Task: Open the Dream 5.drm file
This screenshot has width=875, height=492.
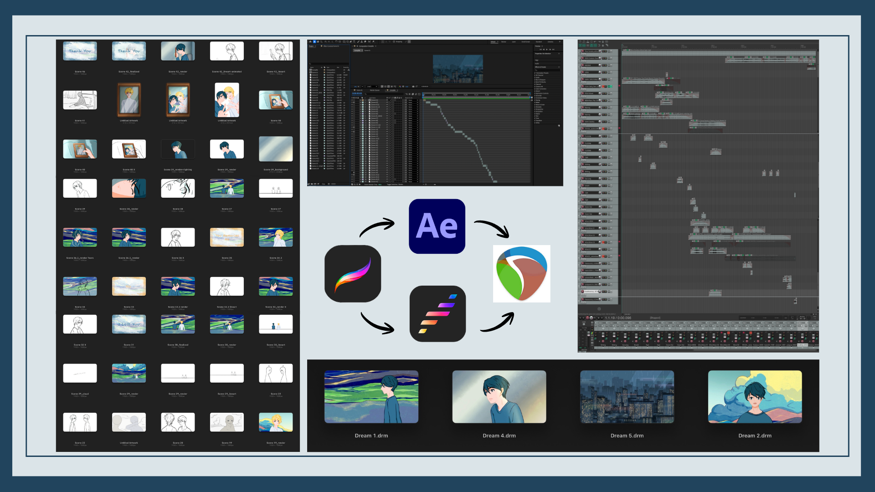Action: (x=627, y=397)
